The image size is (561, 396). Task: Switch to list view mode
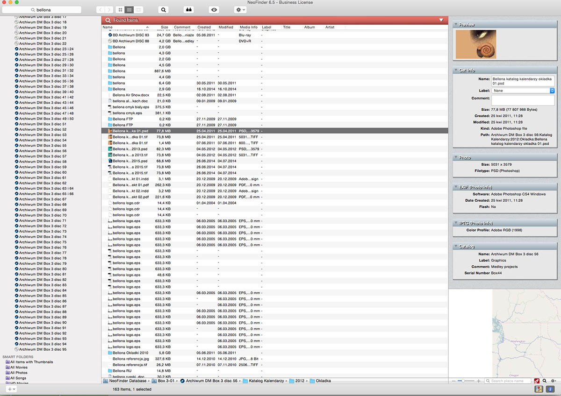(x=129, y=9)
